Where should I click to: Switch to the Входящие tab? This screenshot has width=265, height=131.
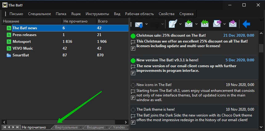(95, 127)
